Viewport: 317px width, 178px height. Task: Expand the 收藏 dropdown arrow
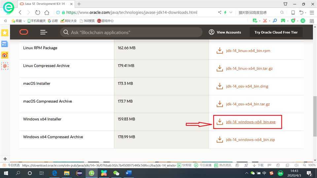24,21
